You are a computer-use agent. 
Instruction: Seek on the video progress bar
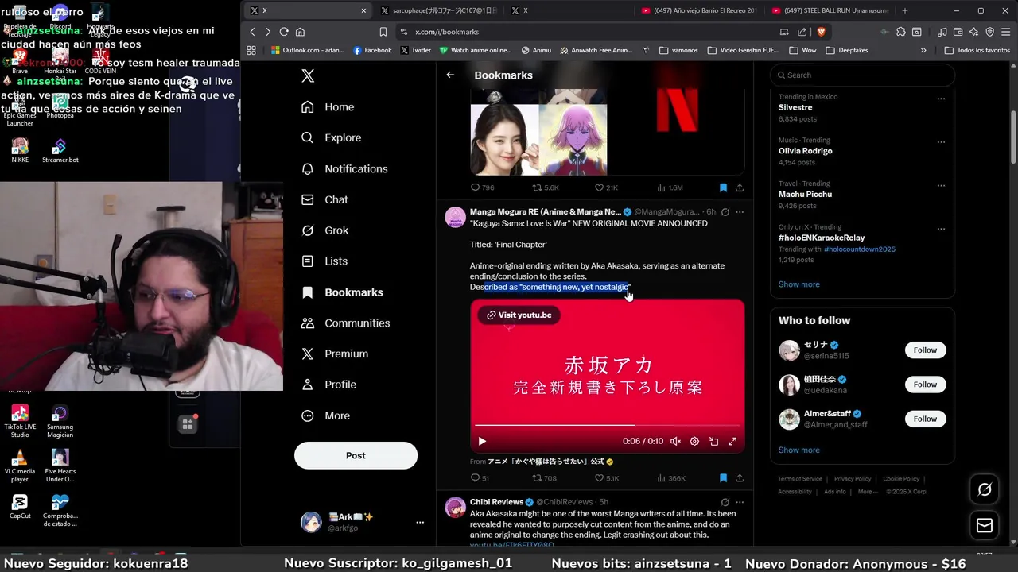pyautogui.click(x=607, y=425)
